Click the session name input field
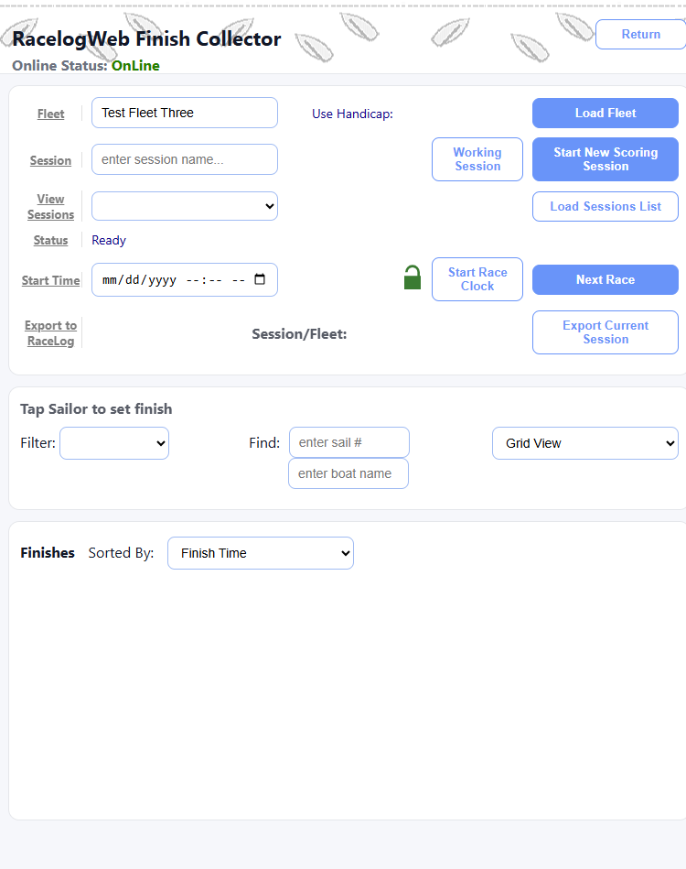 185,159
